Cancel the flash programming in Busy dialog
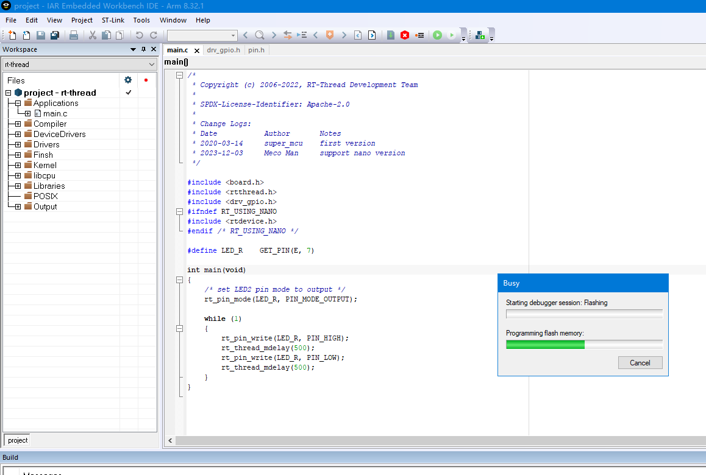 point(640,362)
